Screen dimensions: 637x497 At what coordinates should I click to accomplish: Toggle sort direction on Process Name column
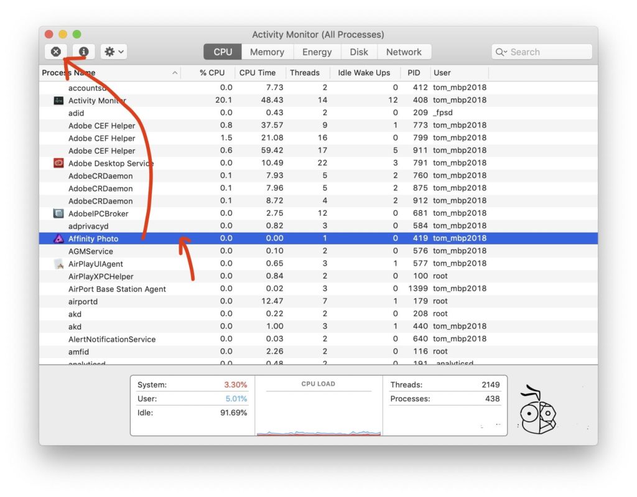[x=174, y=73]
